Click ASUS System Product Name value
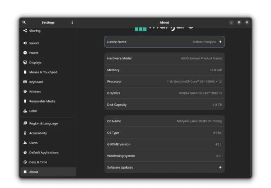This screenshot has height=188, width=271. [x=201, y=59]
